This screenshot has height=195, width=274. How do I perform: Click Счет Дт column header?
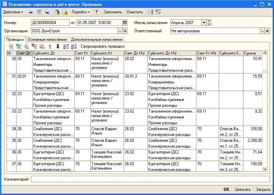coord(24,53)
